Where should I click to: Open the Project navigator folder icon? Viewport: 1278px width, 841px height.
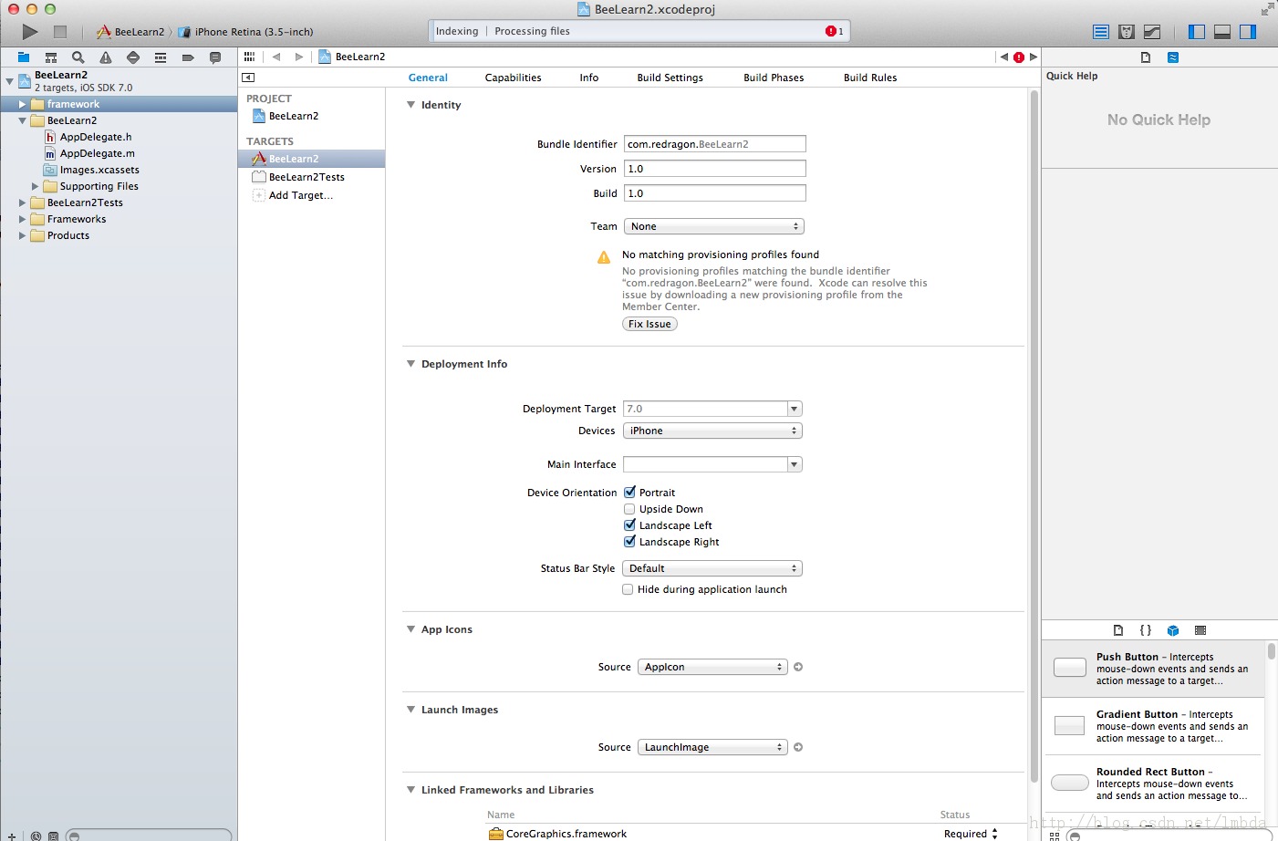(x=24, y=57)
